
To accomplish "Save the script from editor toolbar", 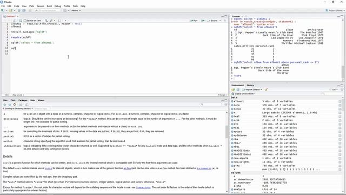I will click(21, 21).
